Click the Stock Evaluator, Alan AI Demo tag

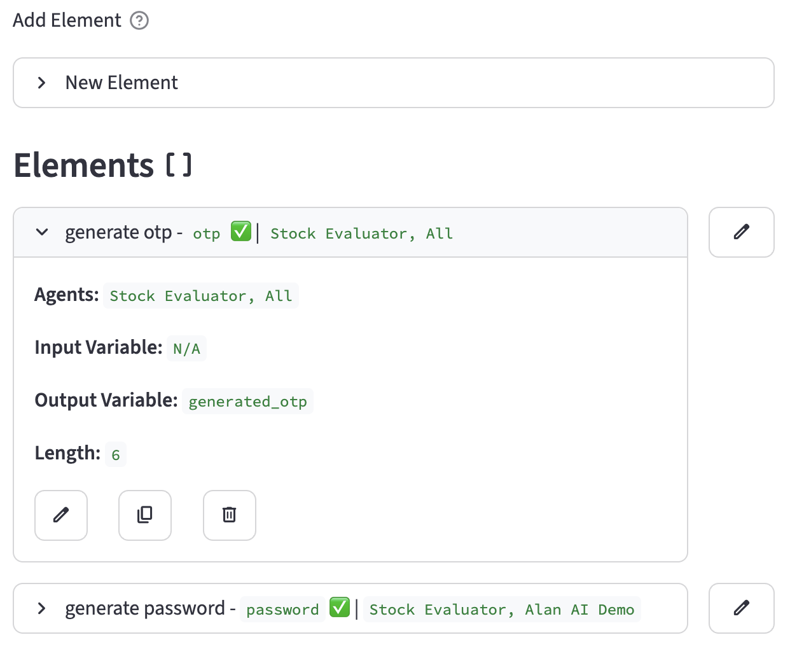(501, 610)
